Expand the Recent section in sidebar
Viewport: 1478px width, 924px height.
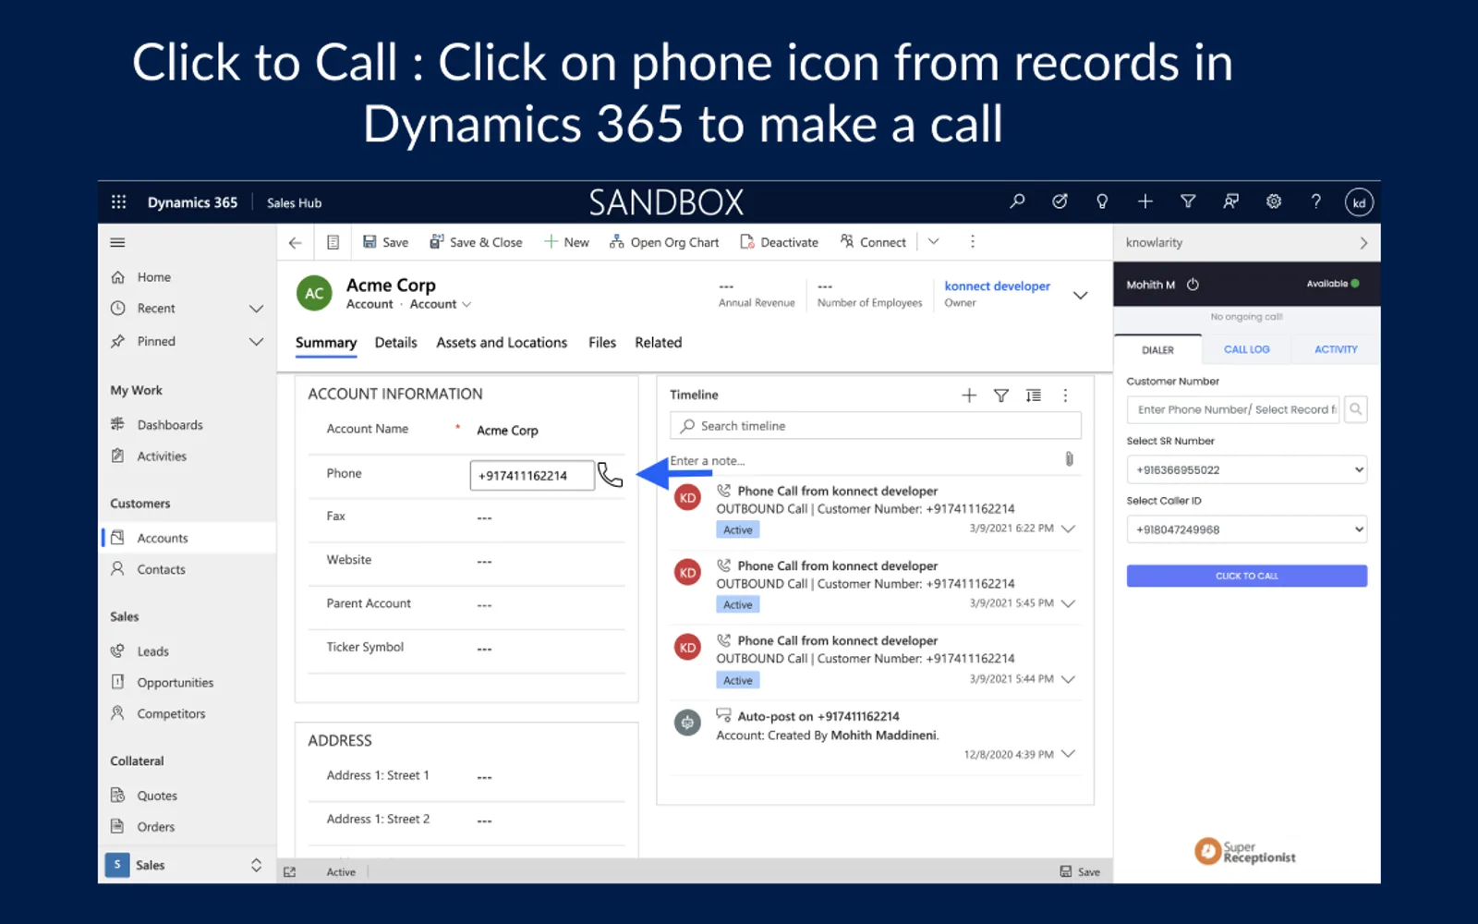[x=256, y=309]
